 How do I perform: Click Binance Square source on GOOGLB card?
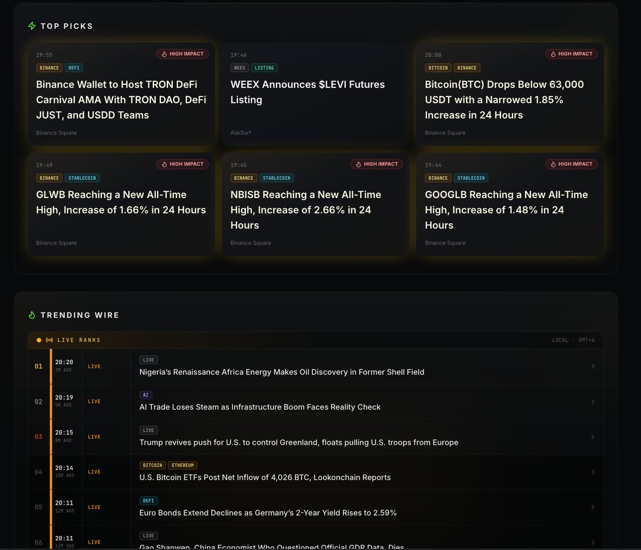point(445,243)
